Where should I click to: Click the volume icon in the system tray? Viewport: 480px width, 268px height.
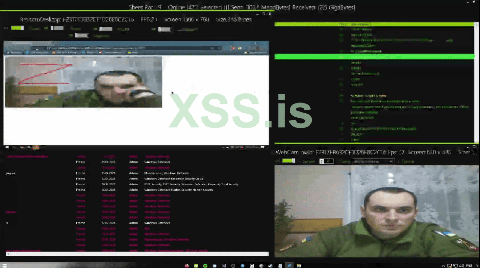(x=461, y=265)
